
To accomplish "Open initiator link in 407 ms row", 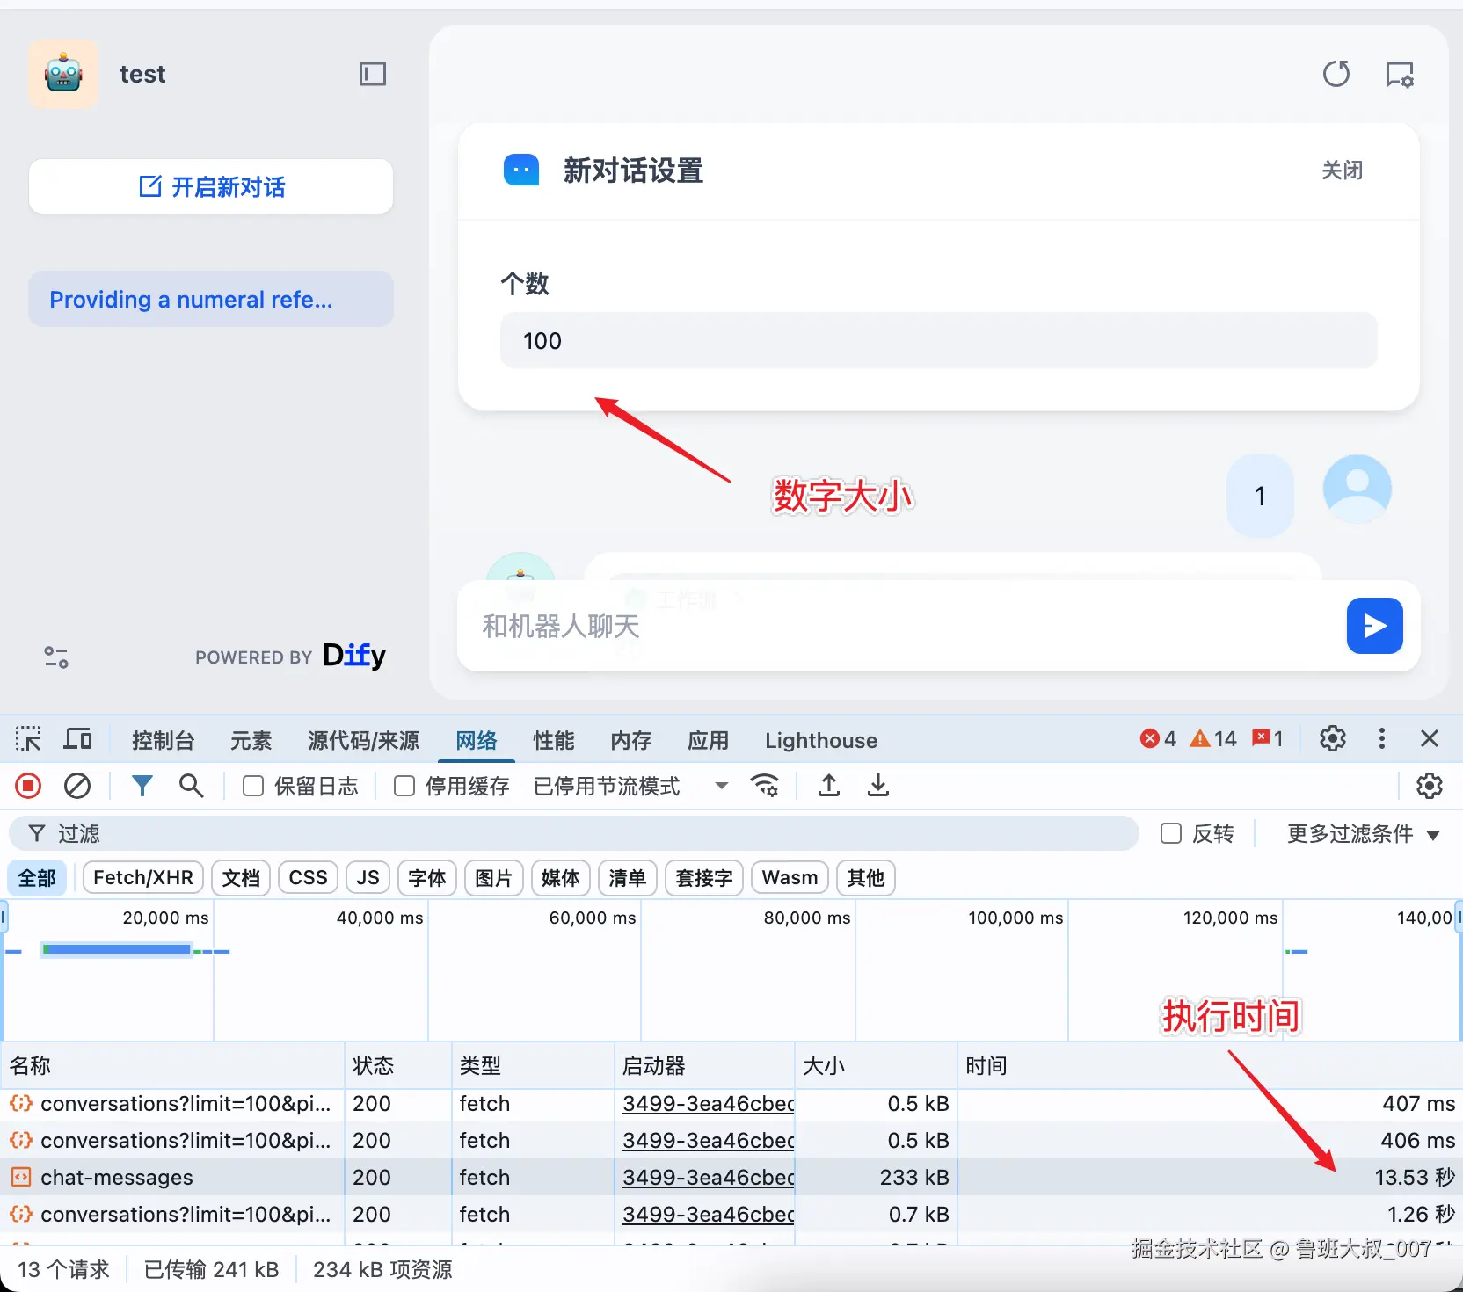I will point(708,1103).
